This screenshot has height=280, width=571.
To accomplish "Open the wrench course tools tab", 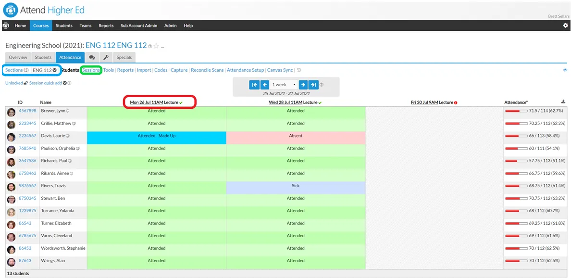I will coord(106,58).
